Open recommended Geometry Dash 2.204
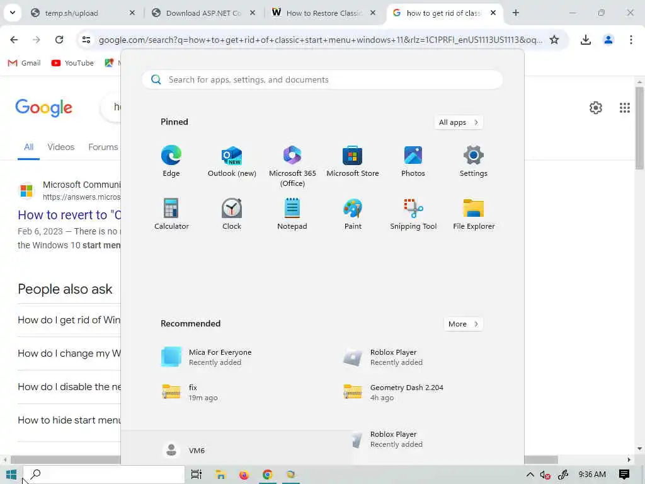Viewport: 645px width, 484px height. (x=393, y=392)
